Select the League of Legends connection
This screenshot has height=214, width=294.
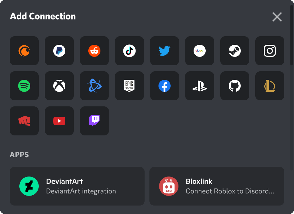[x=269, y=86]
